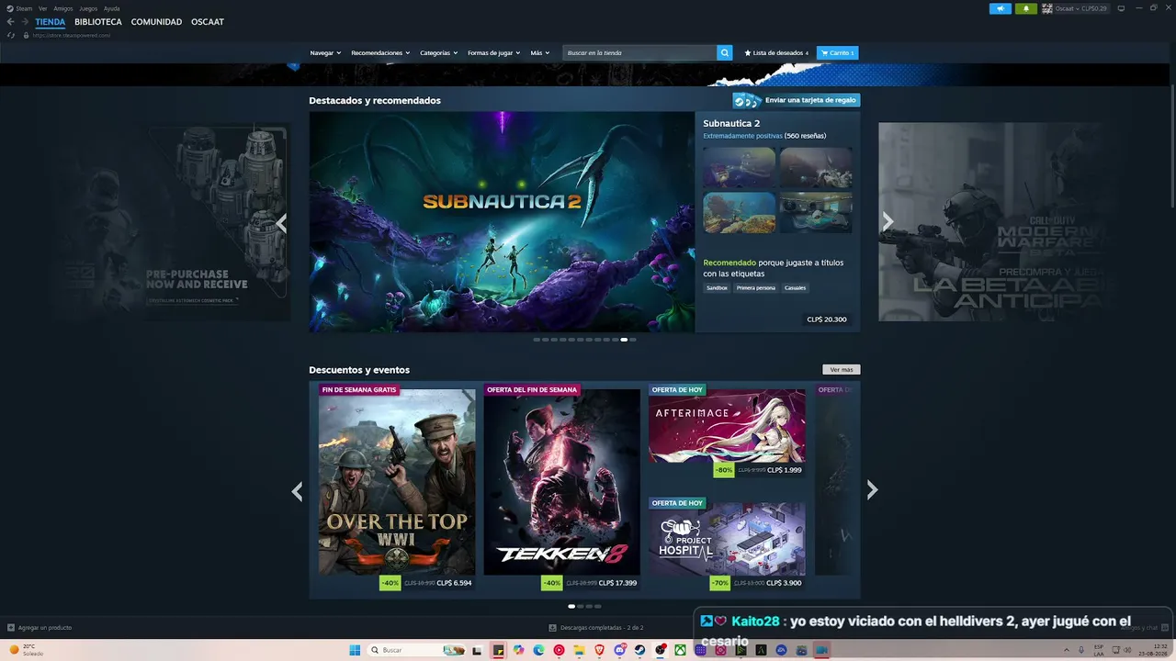Show previous featured game in carousel
Screen dimensions: 1176x661
[x=281, y=224]
